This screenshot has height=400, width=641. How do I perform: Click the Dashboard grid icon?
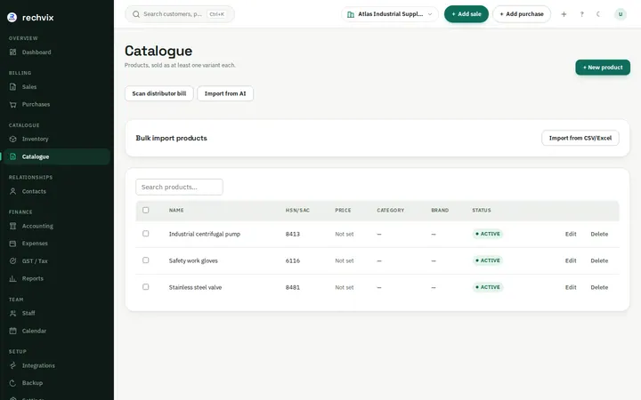coord(13,52)
